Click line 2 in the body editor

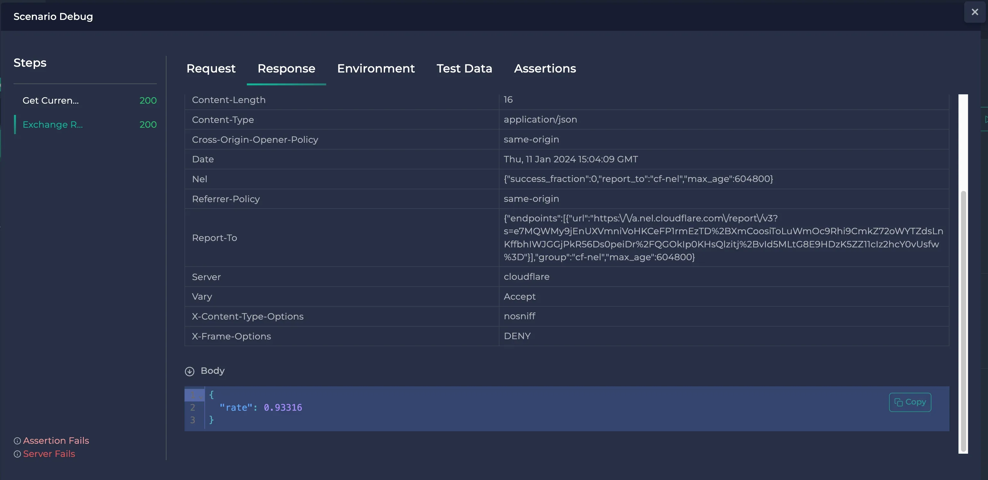pos(261,407)
